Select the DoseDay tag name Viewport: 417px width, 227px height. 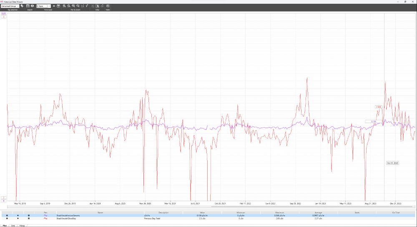pos(66,219)
